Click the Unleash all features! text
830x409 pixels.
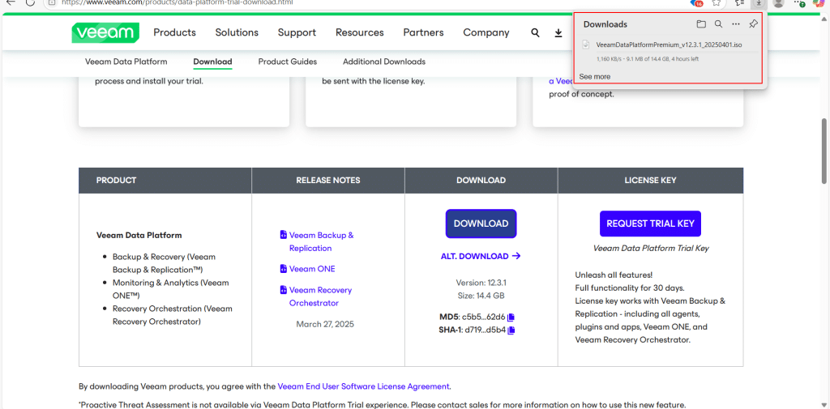(x=614, y=275)
